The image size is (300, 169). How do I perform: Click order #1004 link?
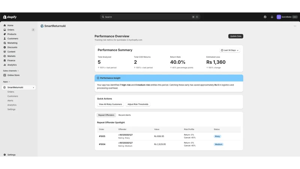[102, 144]
